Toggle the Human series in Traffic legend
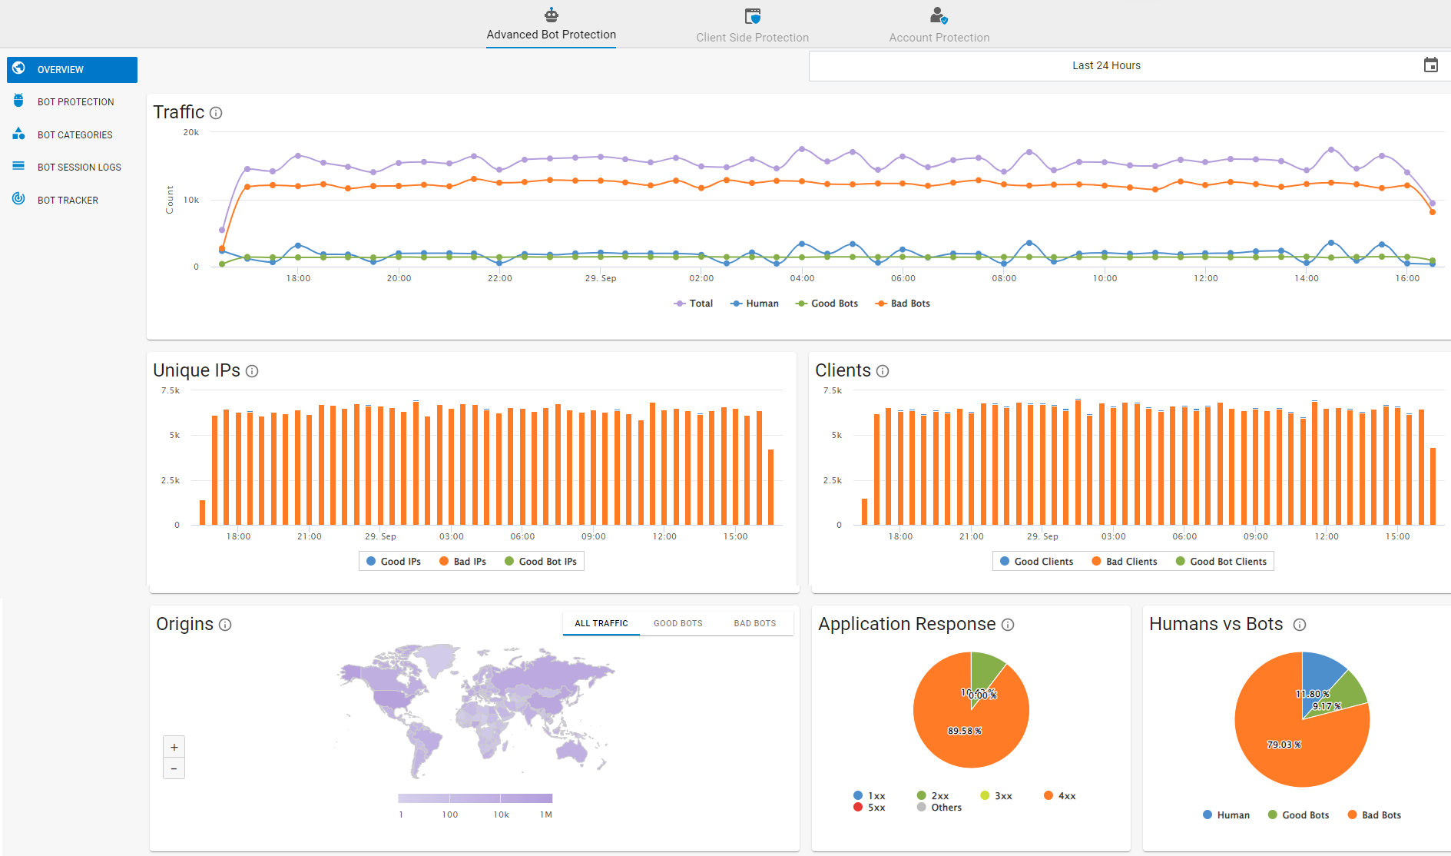The height and width of the screenshot is (856, 1451). tap(754, 304)
